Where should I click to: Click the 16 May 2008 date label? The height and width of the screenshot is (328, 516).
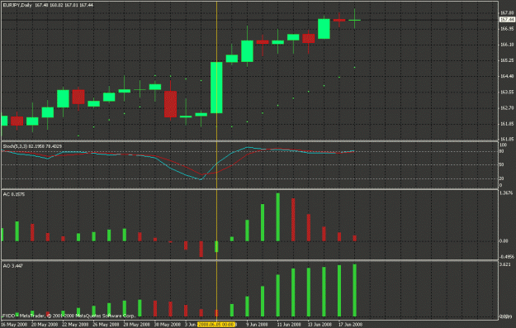[13, 325]
